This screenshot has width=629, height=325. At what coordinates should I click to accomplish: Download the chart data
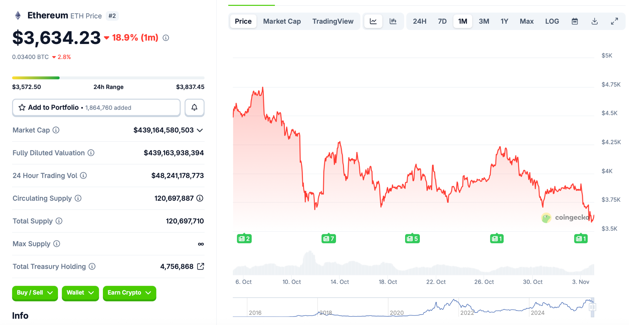tap(595, 21)
